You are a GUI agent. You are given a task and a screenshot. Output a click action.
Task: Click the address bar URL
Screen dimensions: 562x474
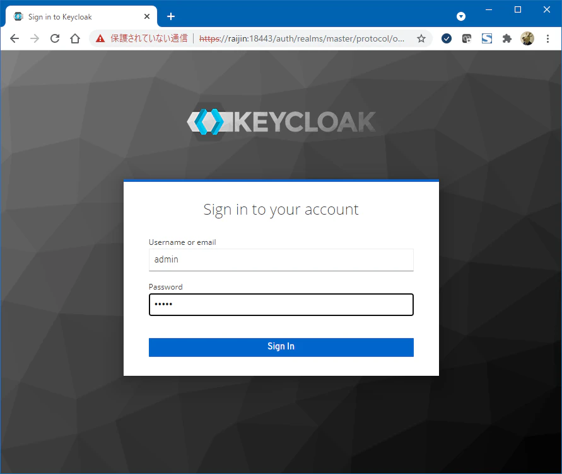(x=271, y=38)
